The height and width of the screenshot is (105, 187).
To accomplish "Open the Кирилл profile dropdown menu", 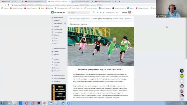I will (128, 12).
